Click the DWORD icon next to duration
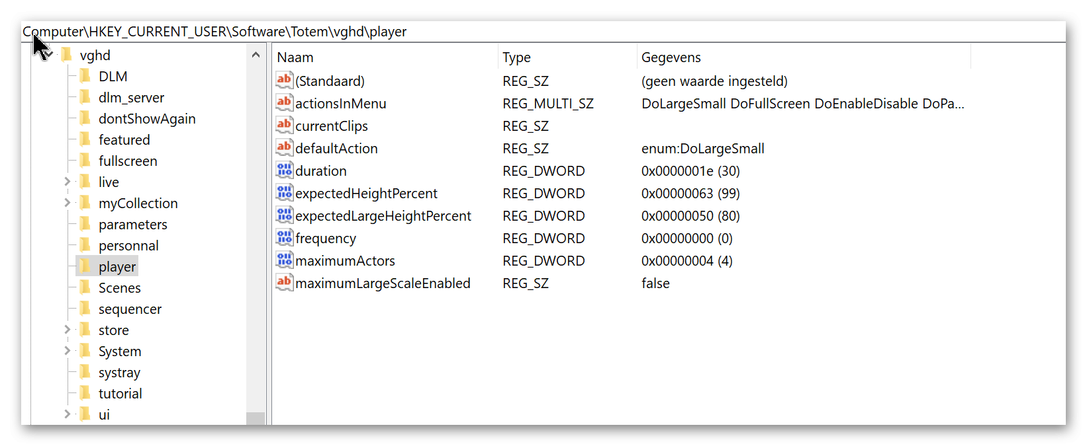The image size is (1087, 446). (284, 170)
